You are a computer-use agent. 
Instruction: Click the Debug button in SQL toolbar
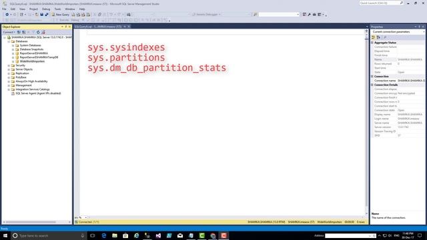coord(75,20)
